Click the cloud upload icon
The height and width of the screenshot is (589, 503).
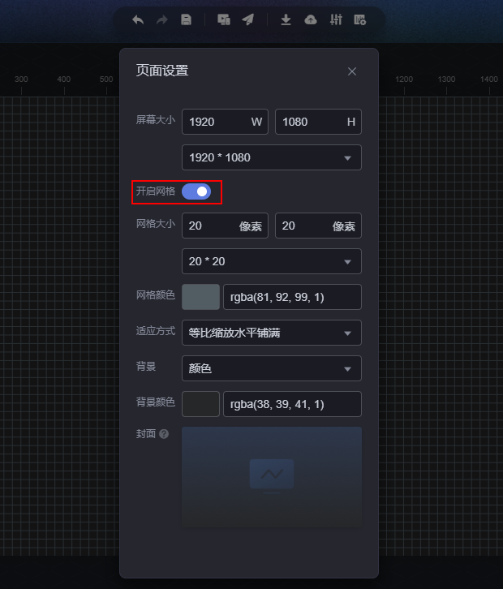click(311, 19)
